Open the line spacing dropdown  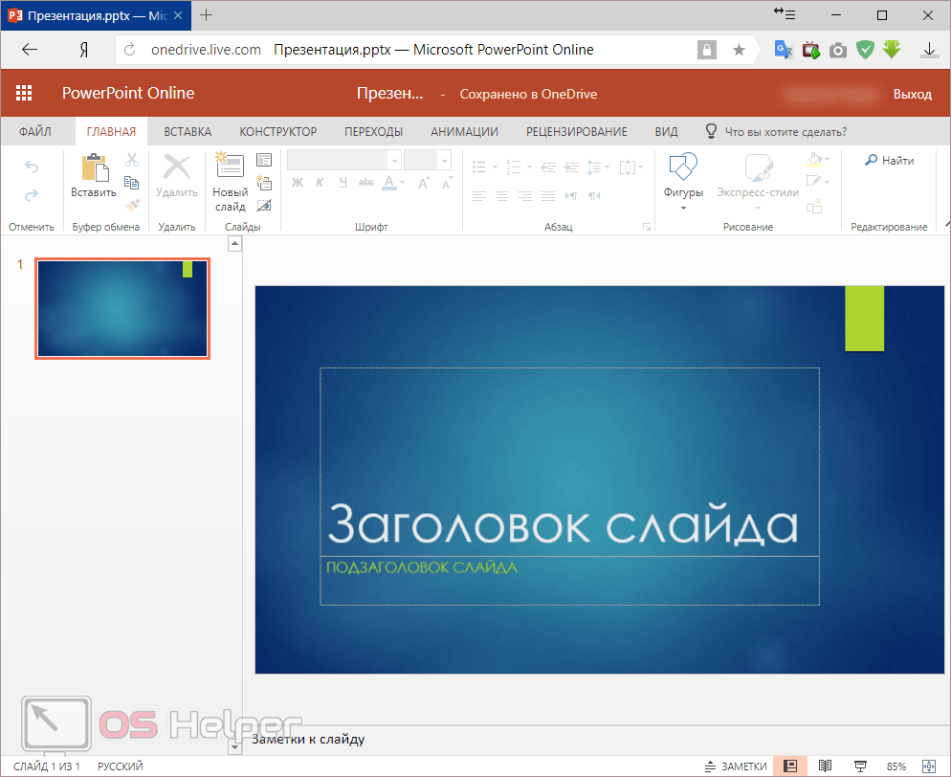[597, 166]
